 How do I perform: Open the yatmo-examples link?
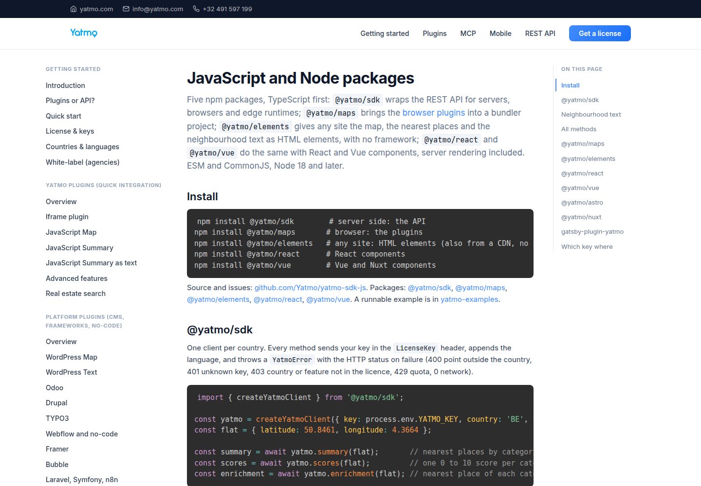point(469,299)
